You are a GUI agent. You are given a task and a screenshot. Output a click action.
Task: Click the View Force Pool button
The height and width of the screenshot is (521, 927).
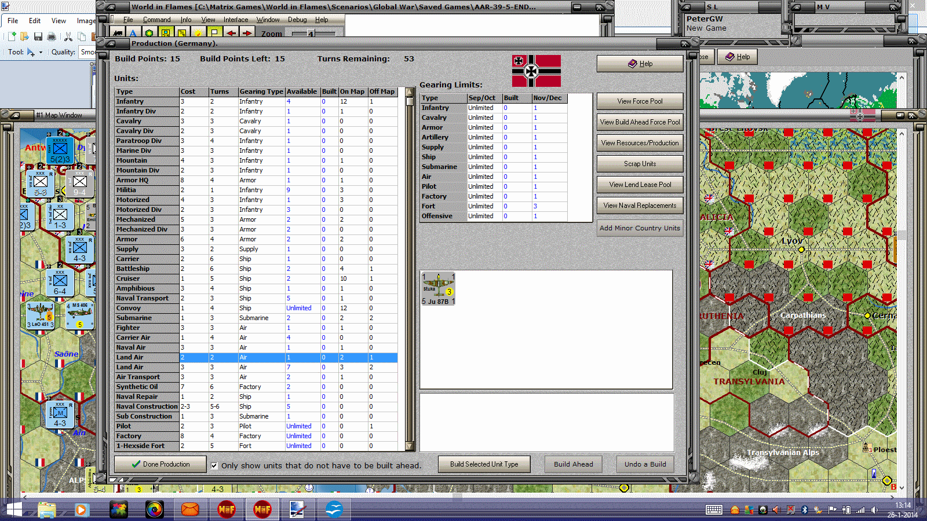click(x=640, y=101)
